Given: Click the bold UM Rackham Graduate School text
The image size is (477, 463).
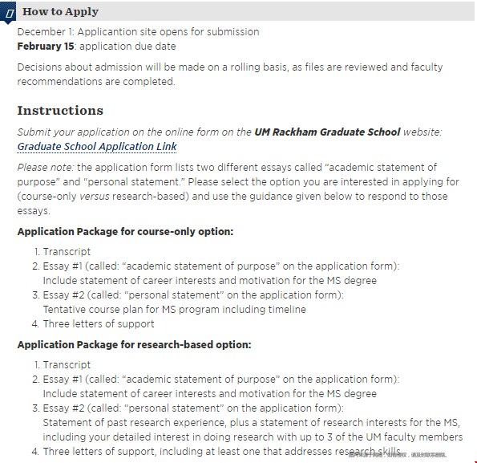Looking at the screenshot, I should [327, 132].
